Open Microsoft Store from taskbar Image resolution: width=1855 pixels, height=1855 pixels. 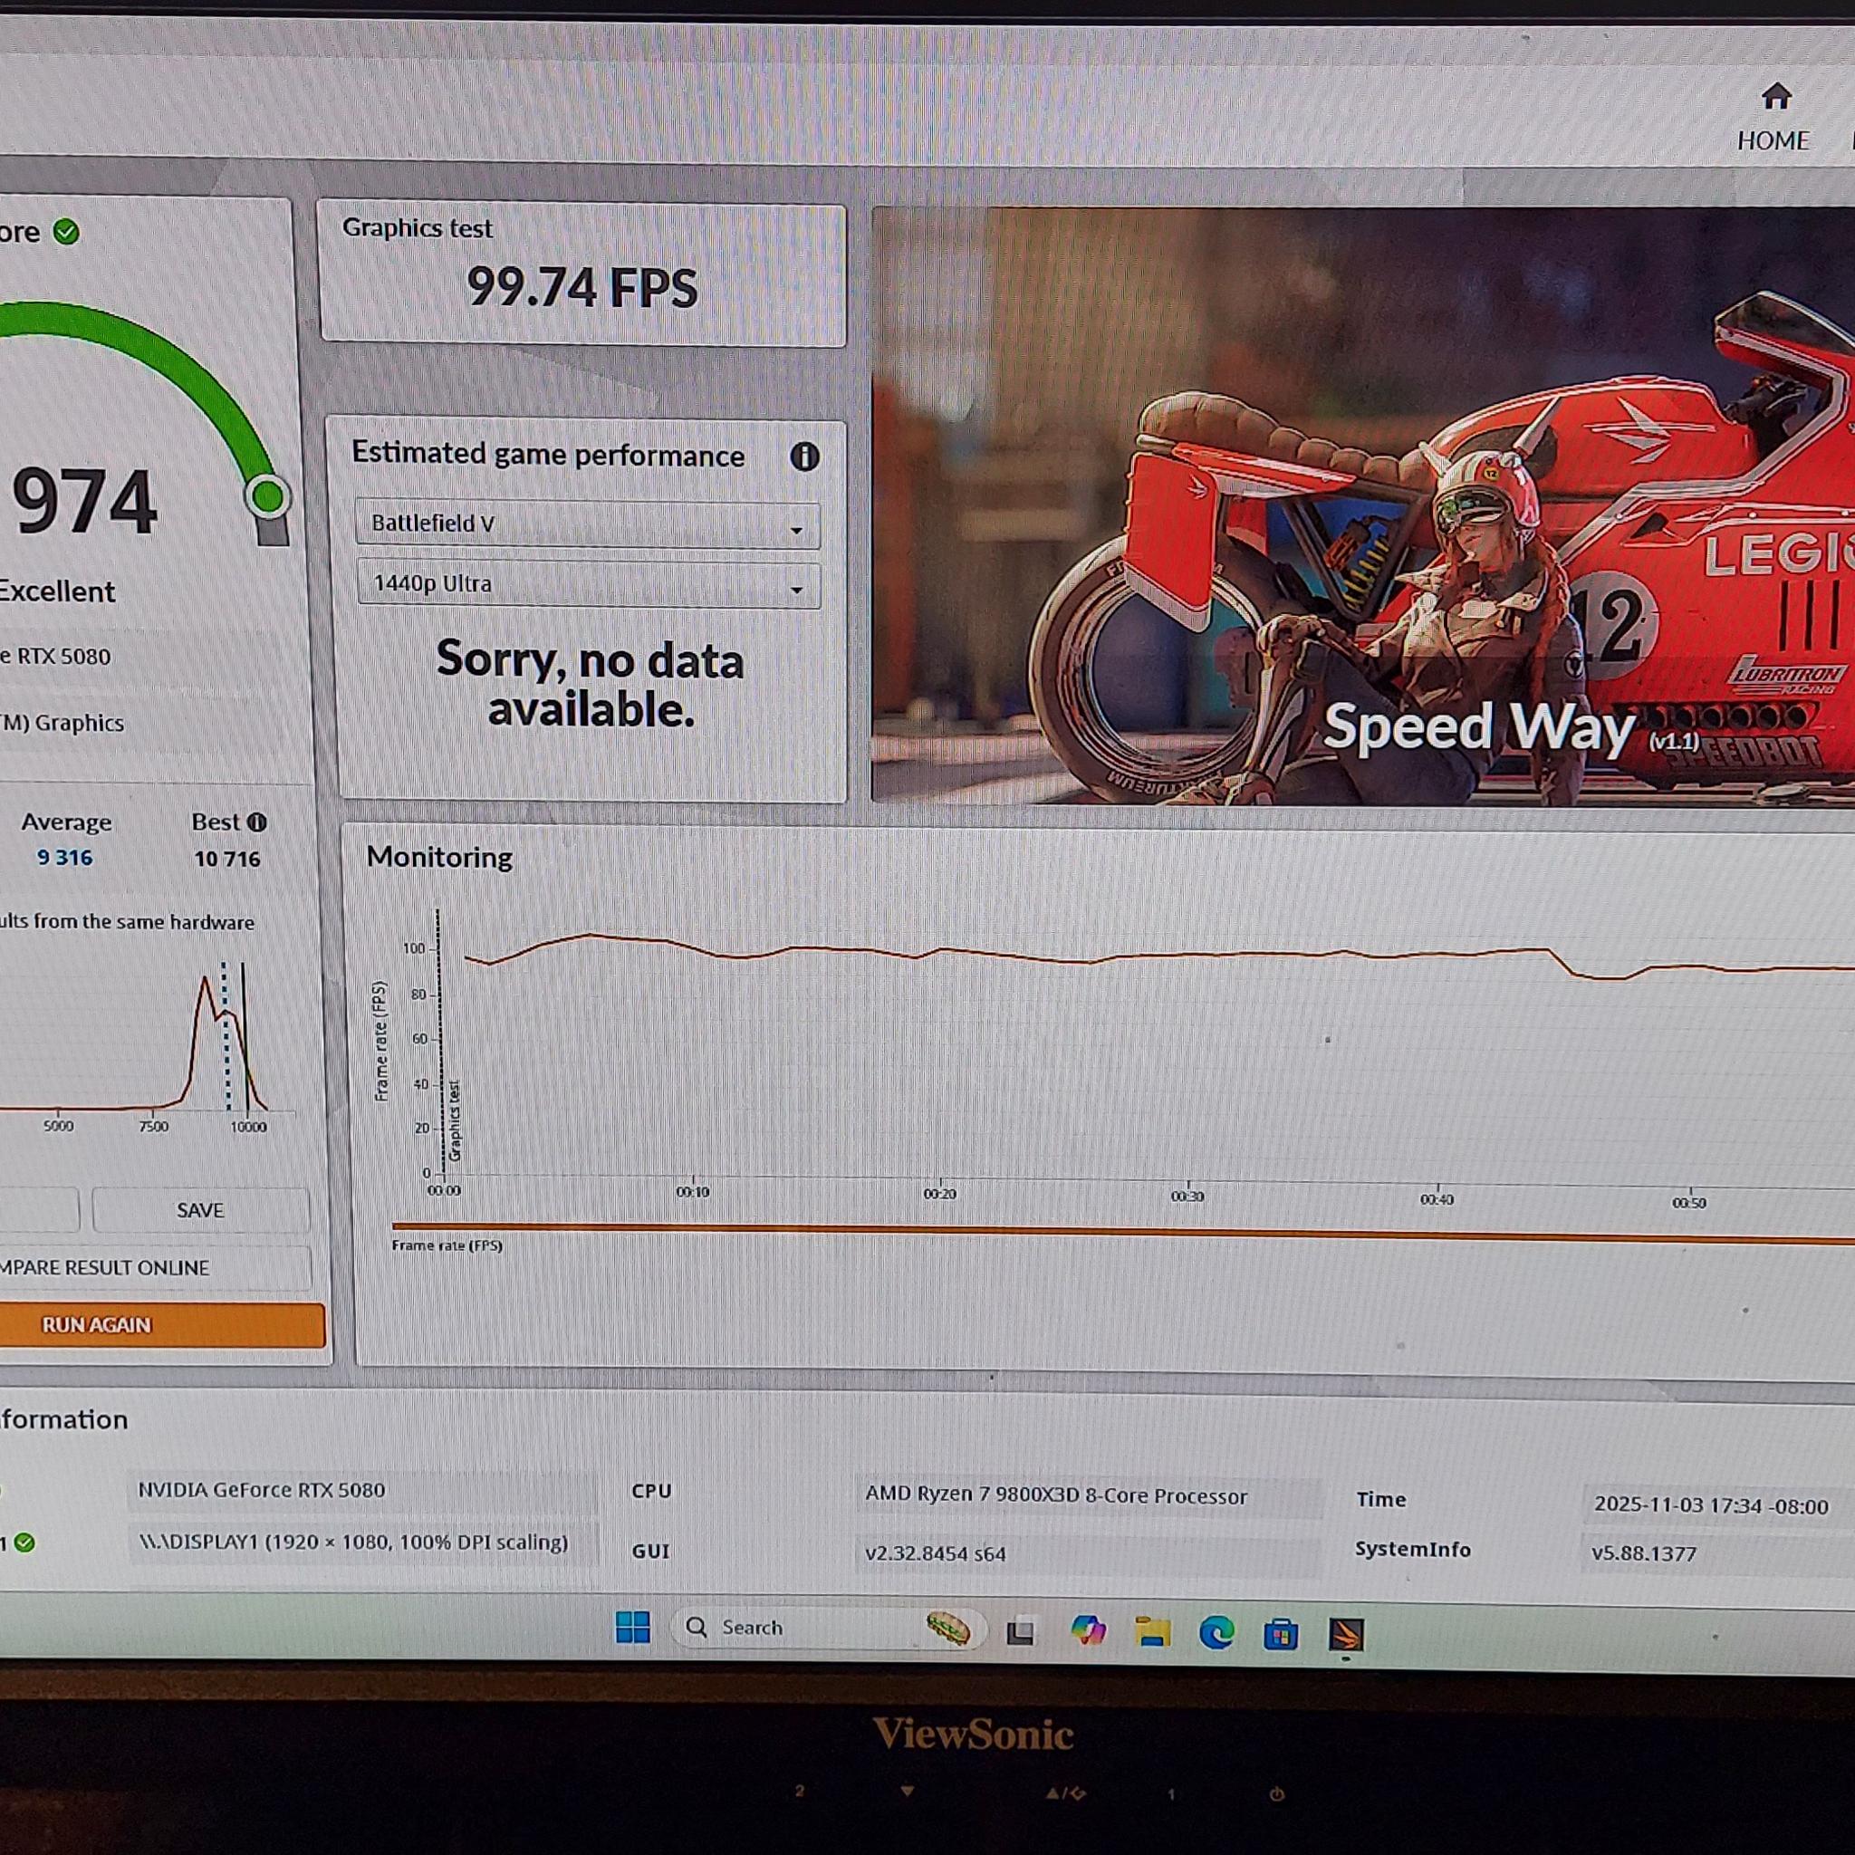[1280, 1633]
